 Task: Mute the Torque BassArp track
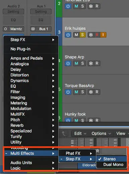[76, 92]
